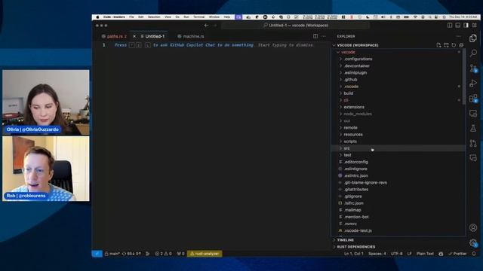Expand the src folder
Image resolution: width=483 pixels, height=271 pixels.
tap(399, 148)
